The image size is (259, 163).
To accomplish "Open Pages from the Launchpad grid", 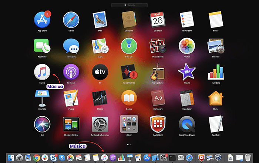I will pos(71,98).
